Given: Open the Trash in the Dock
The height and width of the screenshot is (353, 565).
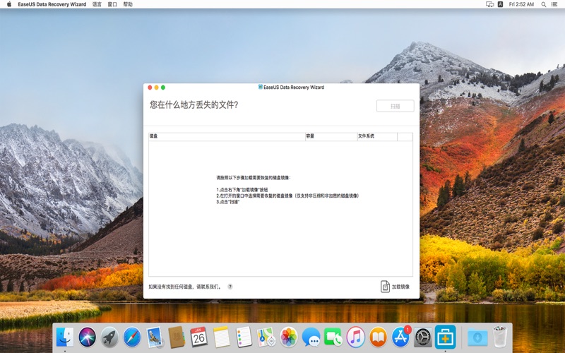Looking at the screenshot, I should [x=501, y=337].
